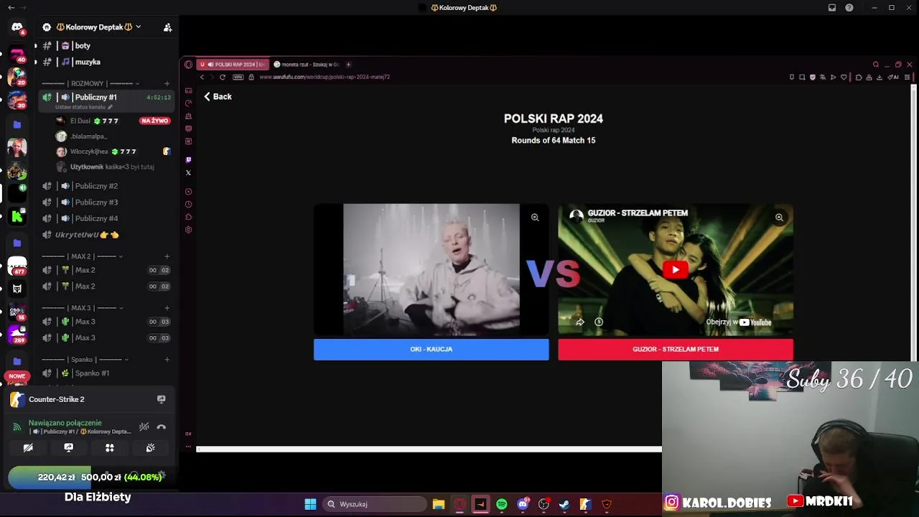Viewport: 919px width, 517px height.
Task: Disconnect from voice call
Action: pos(162,427)
